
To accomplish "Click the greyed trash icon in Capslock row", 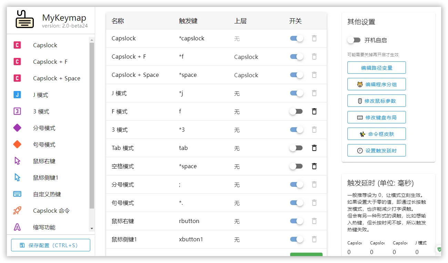I will [314, 38].
